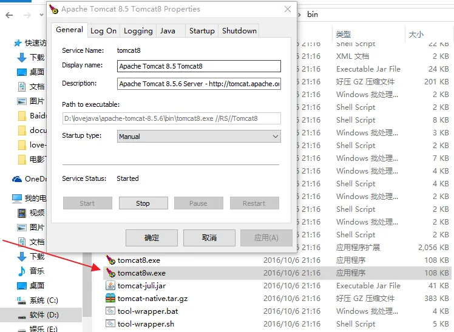Switch to the Logging tab

coord(138,31)
